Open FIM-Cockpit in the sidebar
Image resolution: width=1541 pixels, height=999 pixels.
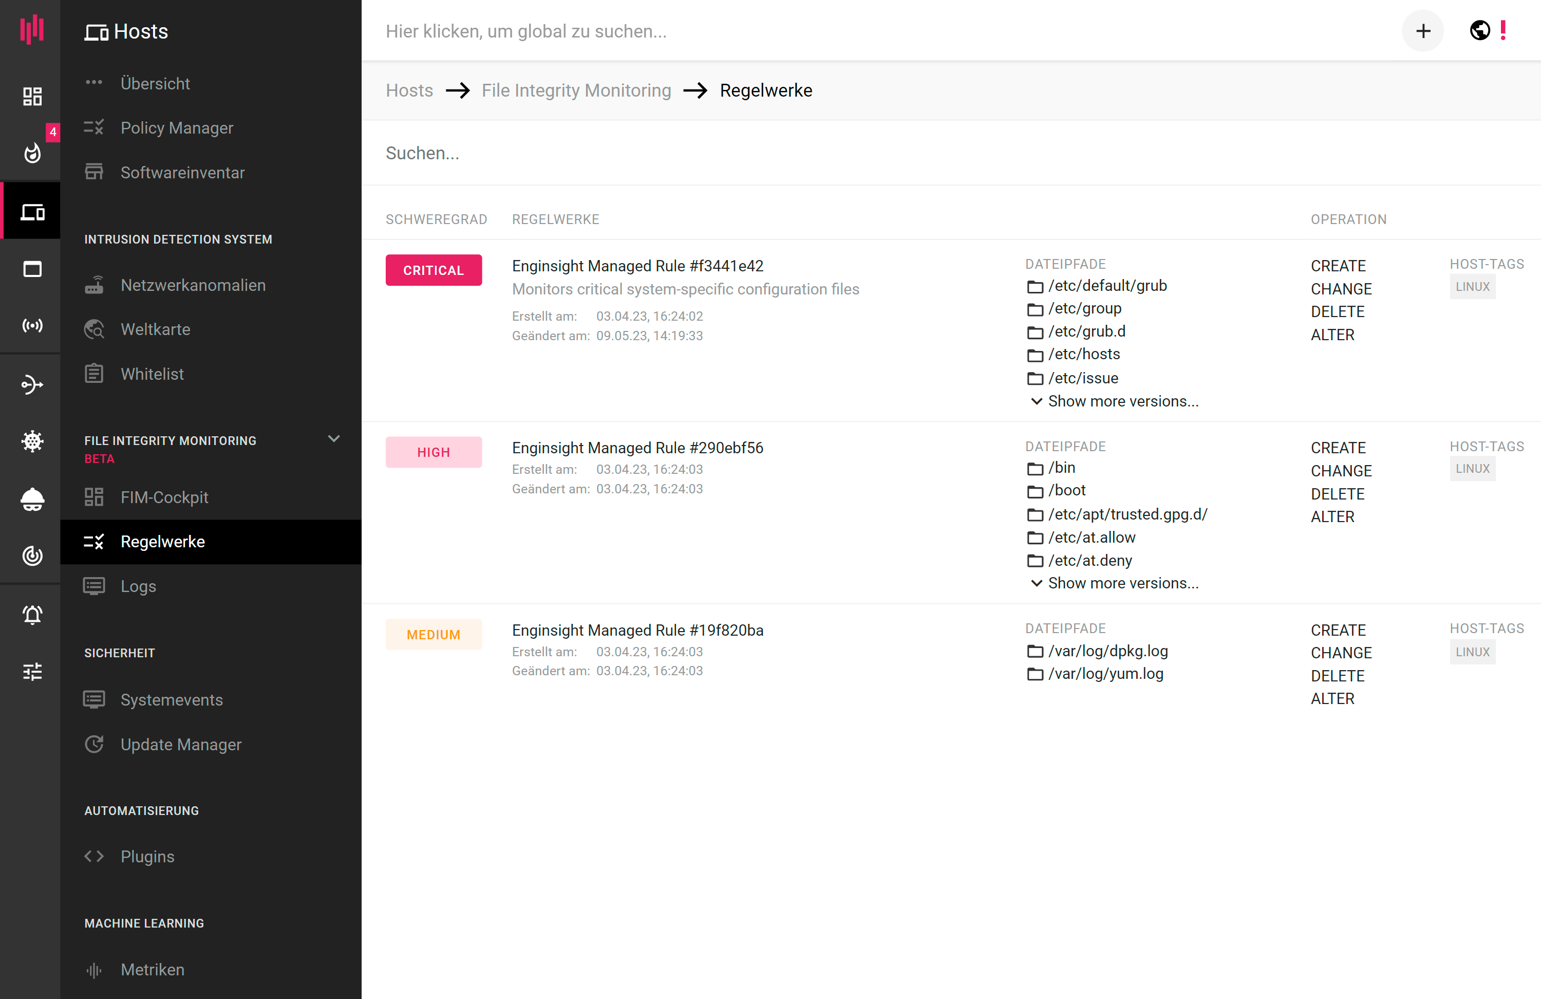[164, 497]
